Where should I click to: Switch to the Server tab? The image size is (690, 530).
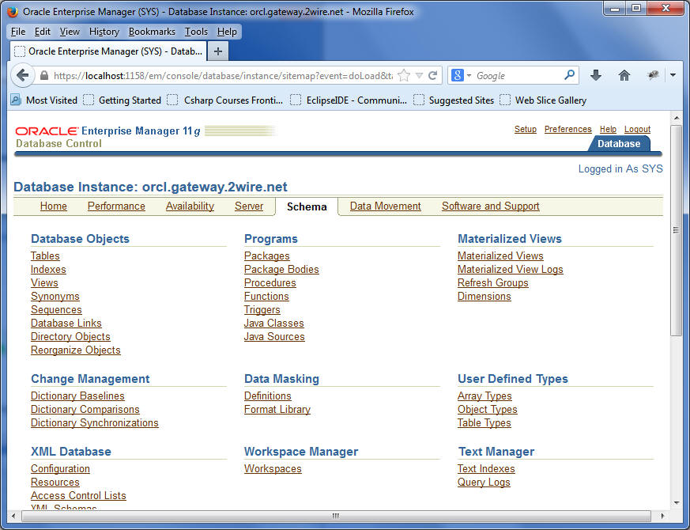pyautogui.click(x=249, y=206)
